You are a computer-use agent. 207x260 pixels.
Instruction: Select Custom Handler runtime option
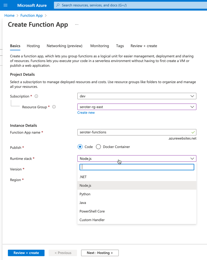tap(92, 220)
